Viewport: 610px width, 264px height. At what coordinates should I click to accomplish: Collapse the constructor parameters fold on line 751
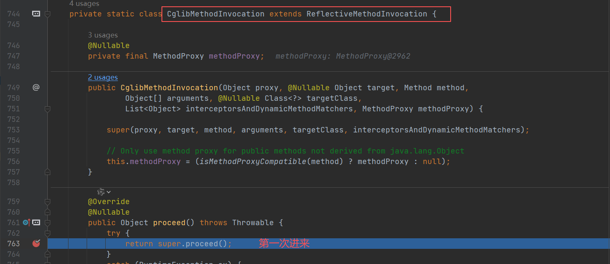coord(47,109)
